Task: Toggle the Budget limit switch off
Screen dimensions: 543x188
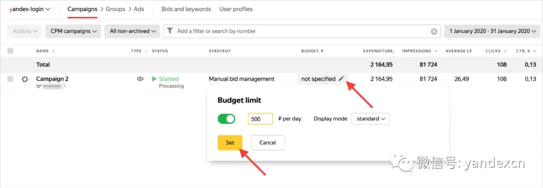Action: coord(226,119)
